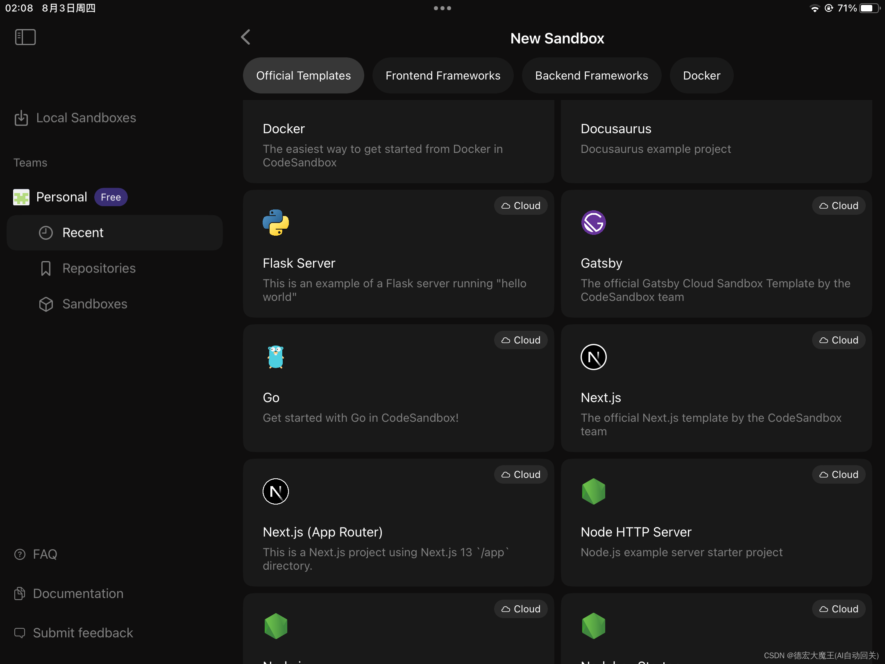Click the Node HTTP Server hexagon icon
The image size is (885, 664).
pyautogui.click(x=593, y=491)
